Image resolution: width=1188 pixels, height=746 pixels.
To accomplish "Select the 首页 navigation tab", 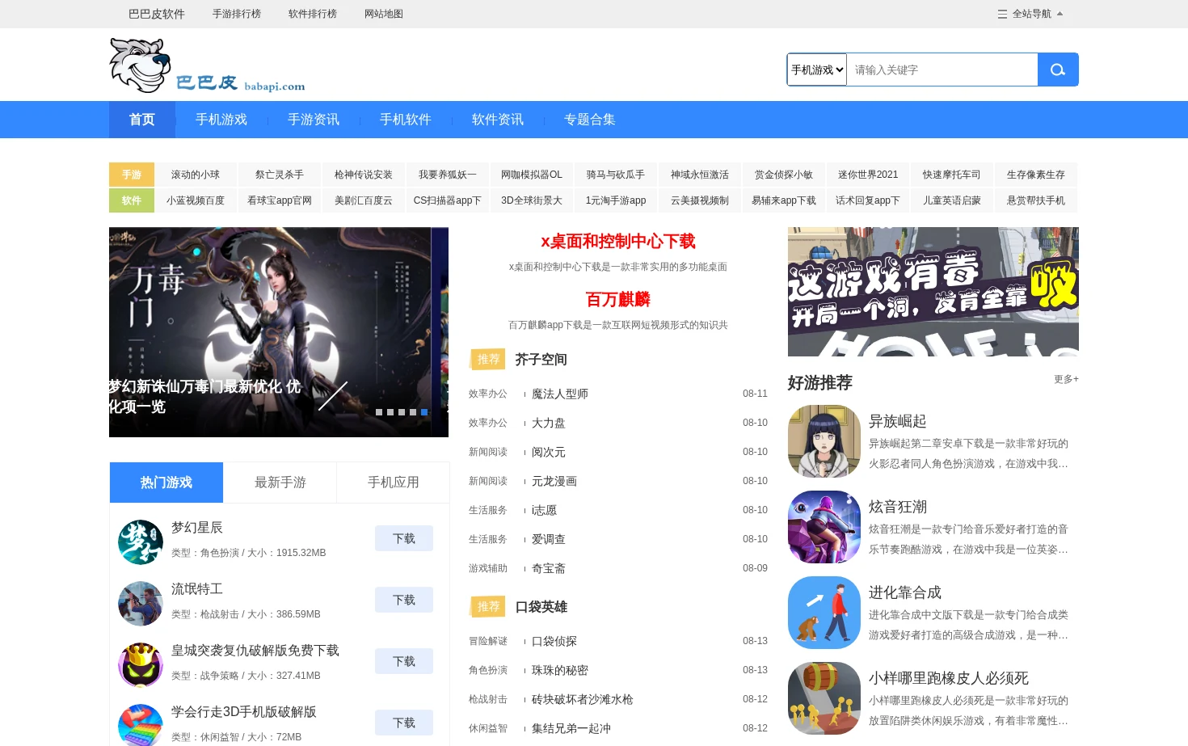I will (142, 120).
